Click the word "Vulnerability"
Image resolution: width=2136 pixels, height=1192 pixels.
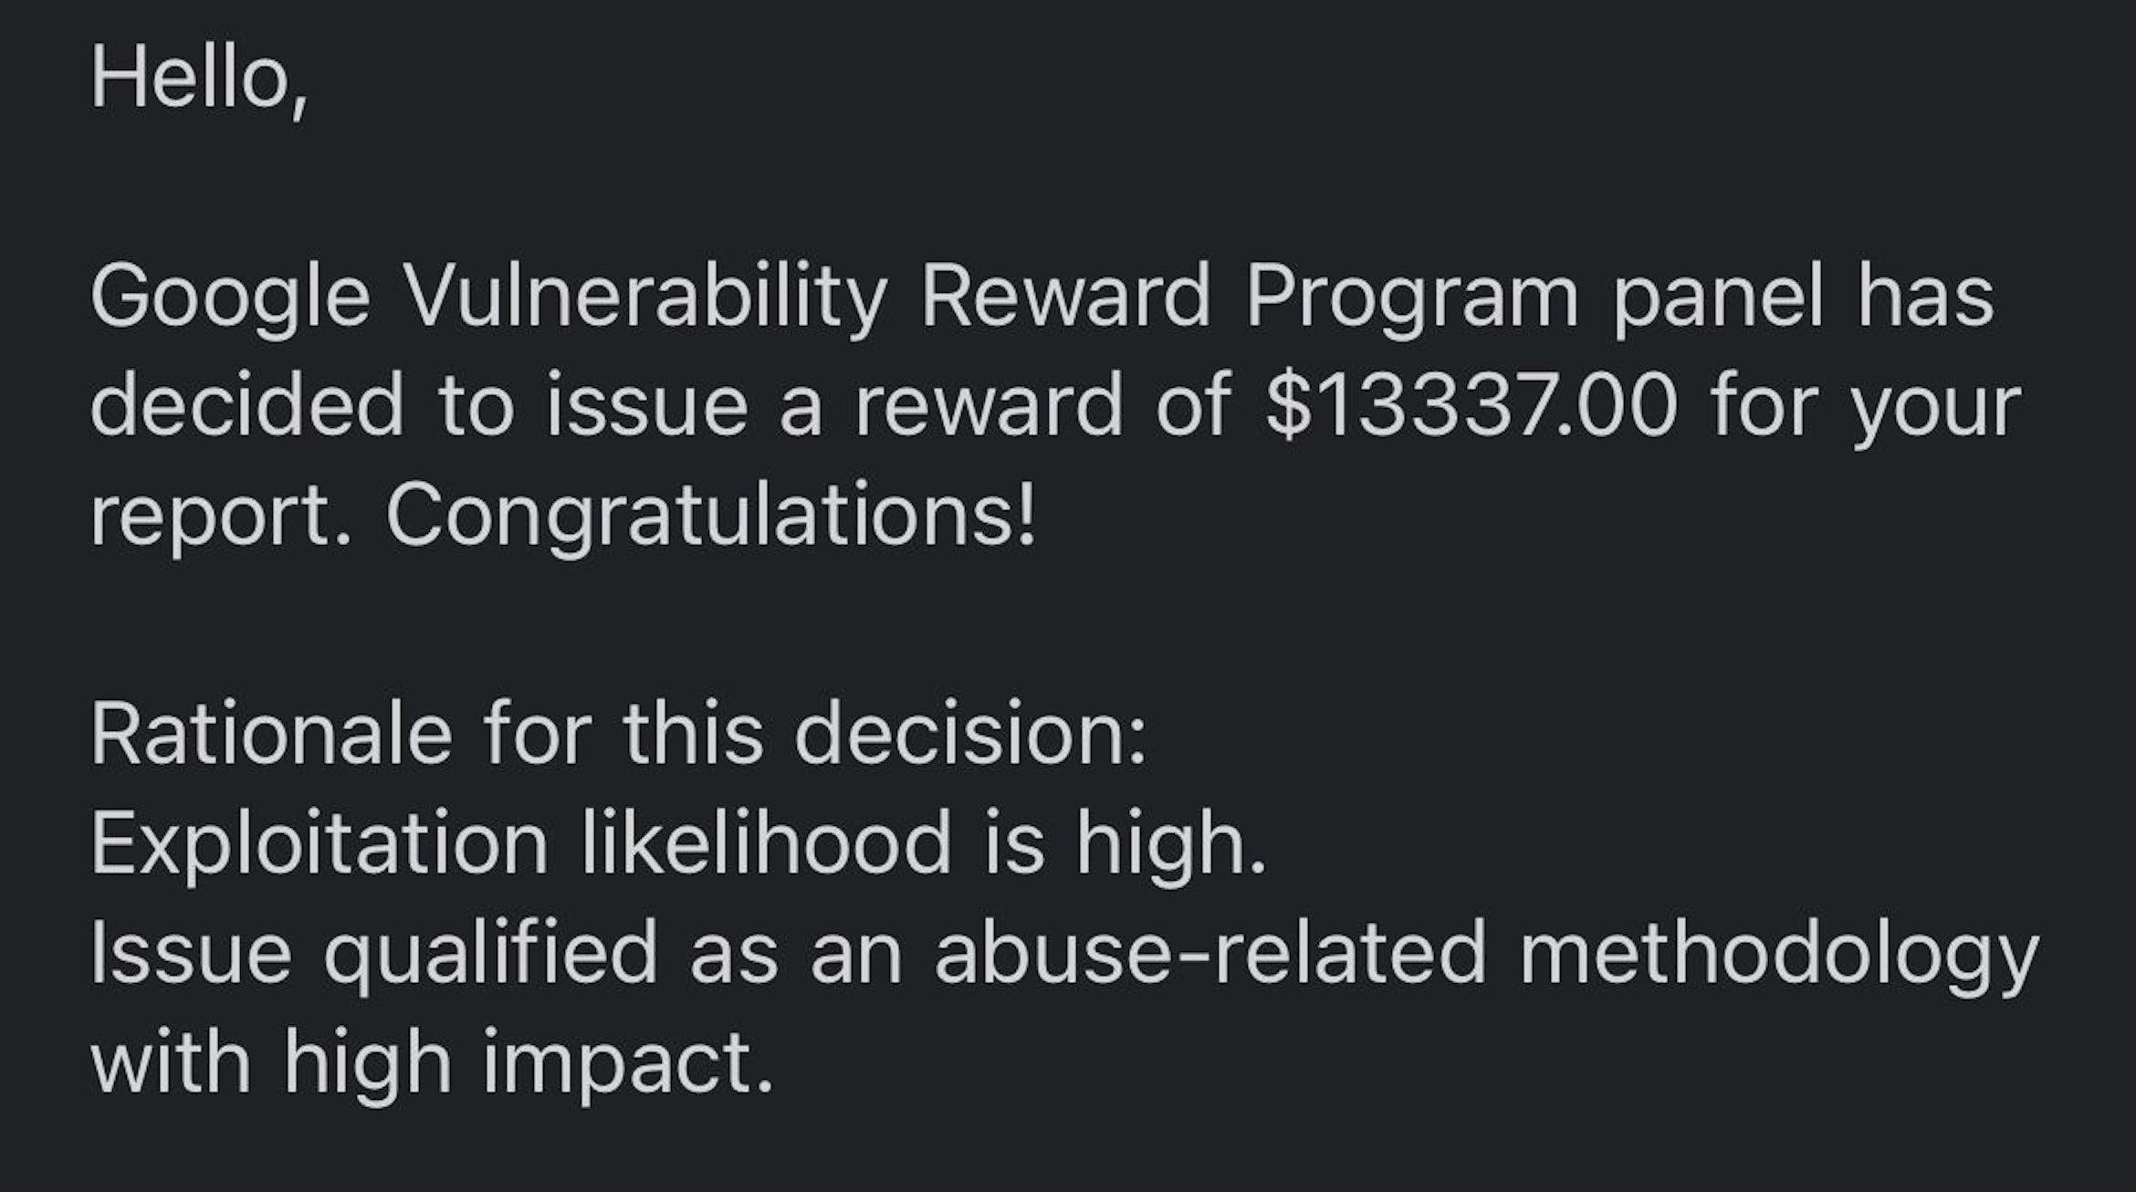coord(644,298)
